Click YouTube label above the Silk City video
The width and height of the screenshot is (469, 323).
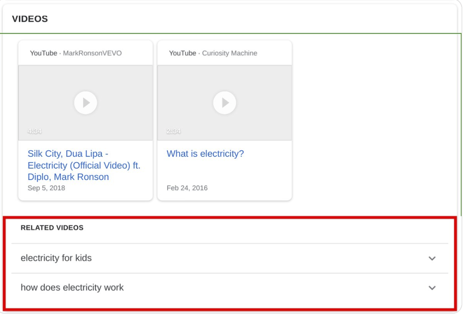click(43, 53)
